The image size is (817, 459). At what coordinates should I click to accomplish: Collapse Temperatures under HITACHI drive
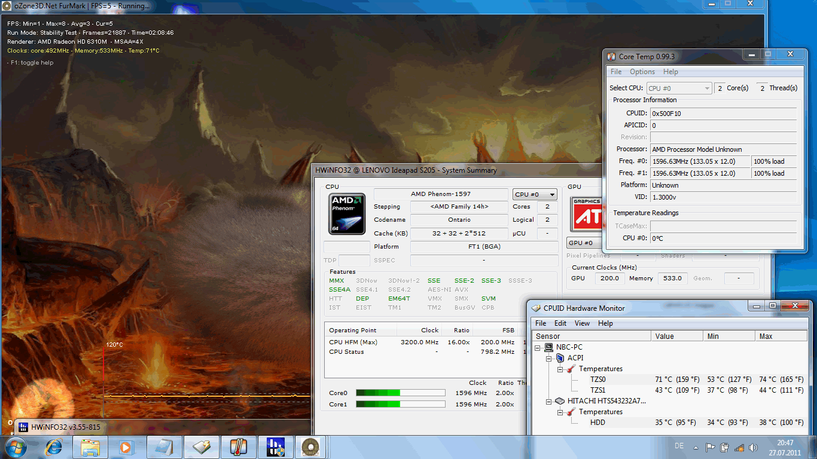560,412
